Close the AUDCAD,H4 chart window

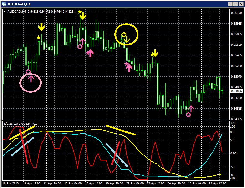(x=241, y=4)
